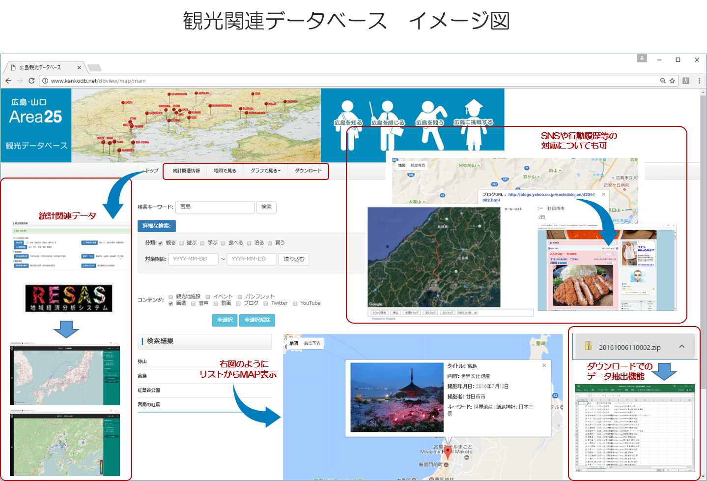Click the 全選択 button
The image size is (707, 481).
click(225, 320)
